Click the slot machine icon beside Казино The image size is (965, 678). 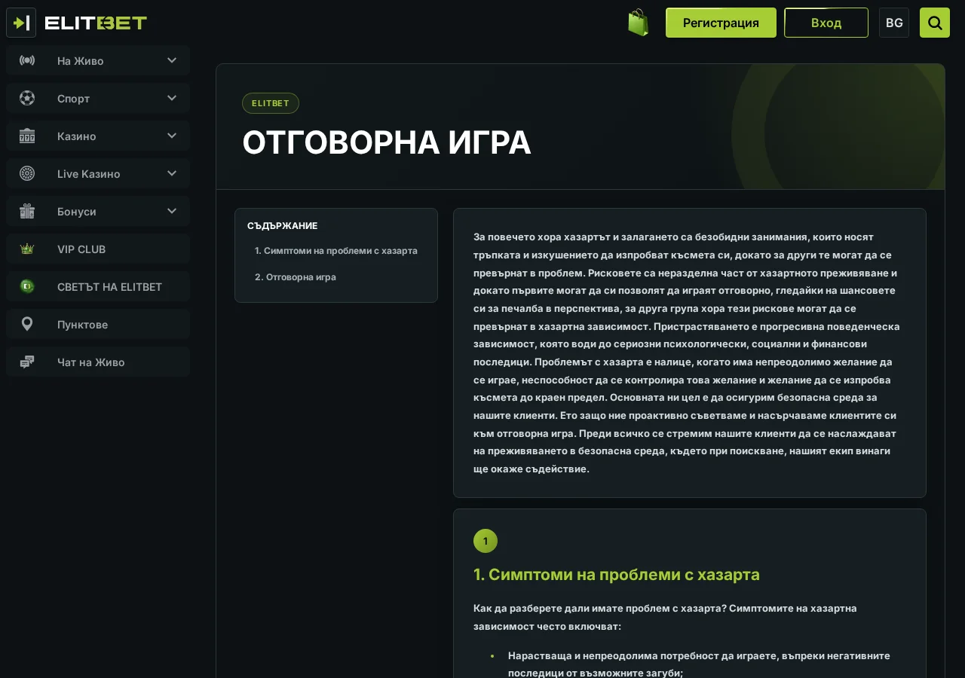coord(27,136)
